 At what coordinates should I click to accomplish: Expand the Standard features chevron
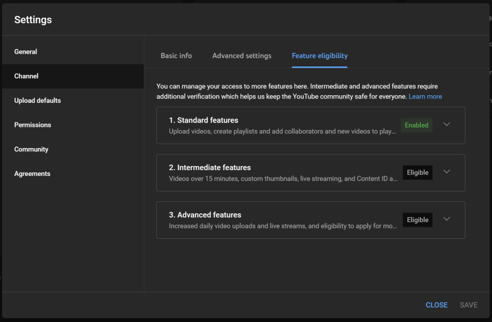446,124
